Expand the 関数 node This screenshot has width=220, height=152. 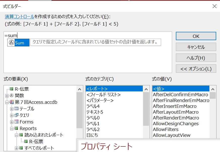point(7,96)
